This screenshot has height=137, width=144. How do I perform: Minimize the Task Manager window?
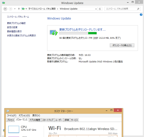pos(106,111)
